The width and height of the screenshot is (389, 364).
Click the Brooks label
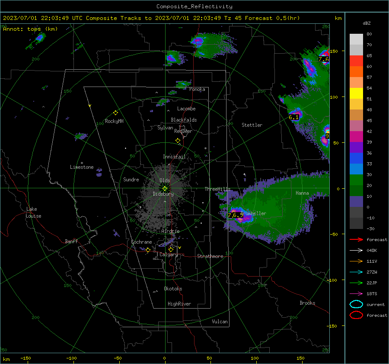(307, 303)
